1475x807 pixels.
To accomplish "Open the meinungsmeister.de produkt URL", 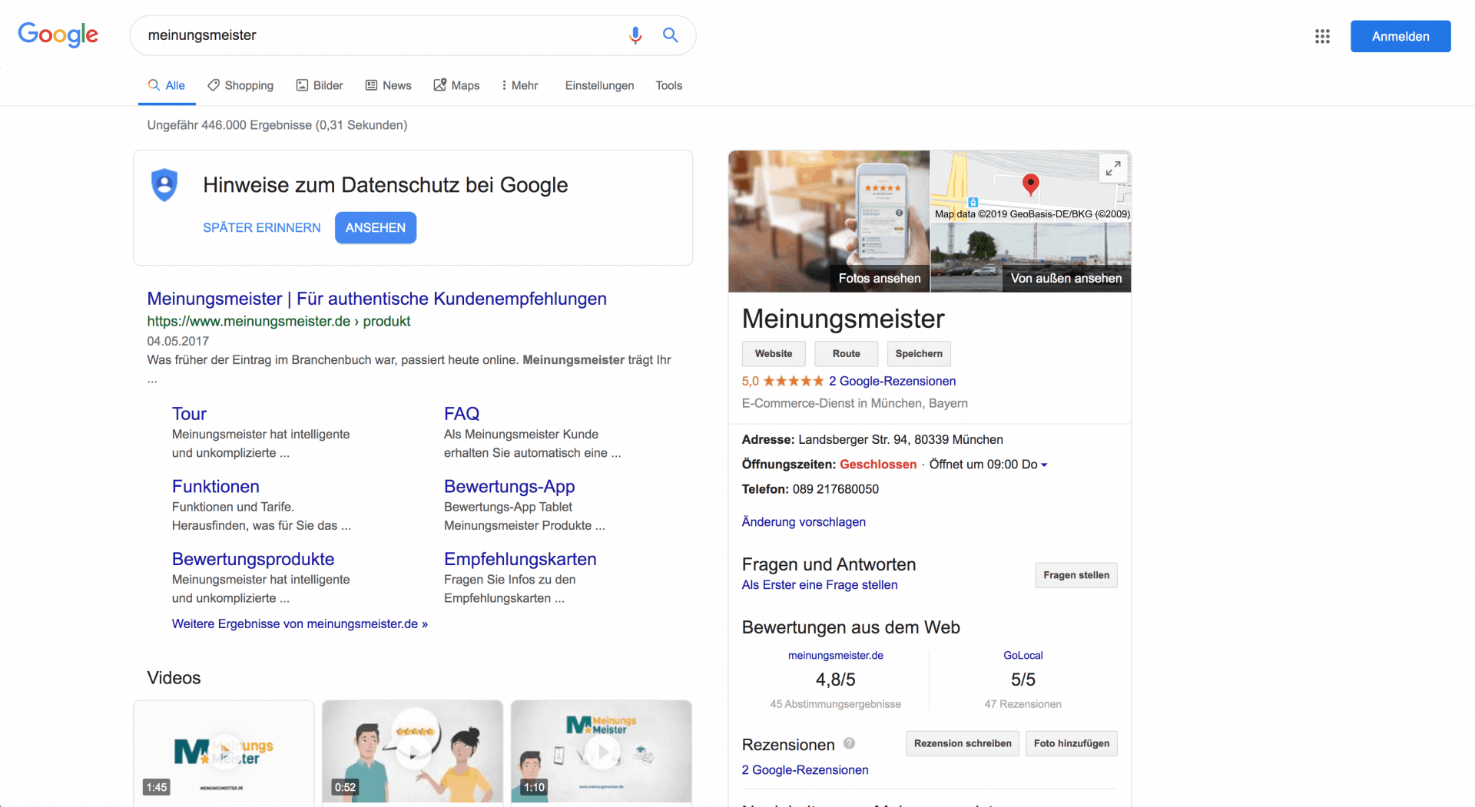I will [x=279, y=321].
